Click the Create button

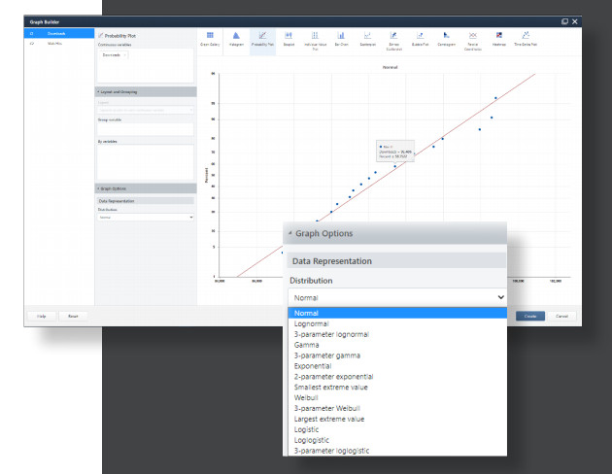(530, 316)
